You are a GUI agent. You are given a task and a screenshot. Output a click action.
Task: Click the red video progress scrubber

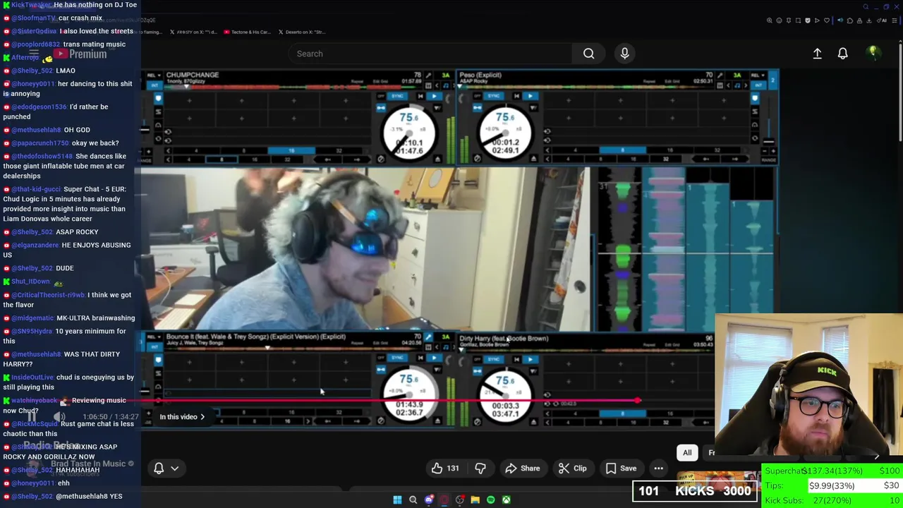click(638, 400)
